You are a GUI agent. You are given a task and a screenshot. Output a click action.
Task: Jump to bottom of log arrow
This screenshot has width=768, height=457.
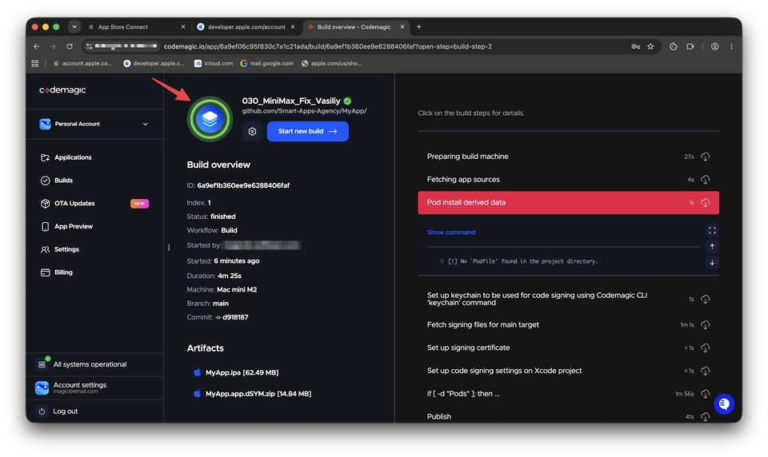[712, 263]
